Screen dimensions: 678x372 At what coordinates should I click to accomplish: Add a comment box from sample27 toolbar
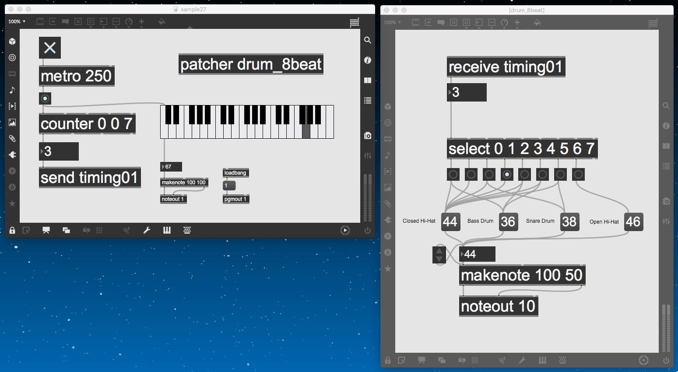click(x=66, y=21)
